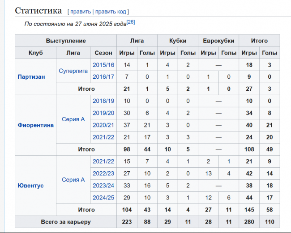Click Фиорентина total goals value 49
The width and height of the screenshot is (291, 233).
[270, 149]
